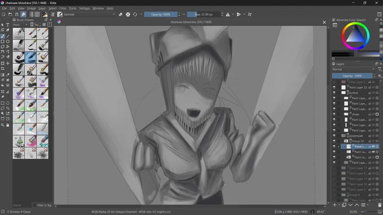This screenshot has height=215, width=383.
Task: Open the Layers panel blending mode dropdown
Action: [x=353, y=69]
